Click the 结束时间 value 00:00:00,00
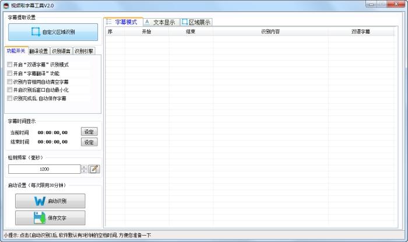 [x=52, y=142]
